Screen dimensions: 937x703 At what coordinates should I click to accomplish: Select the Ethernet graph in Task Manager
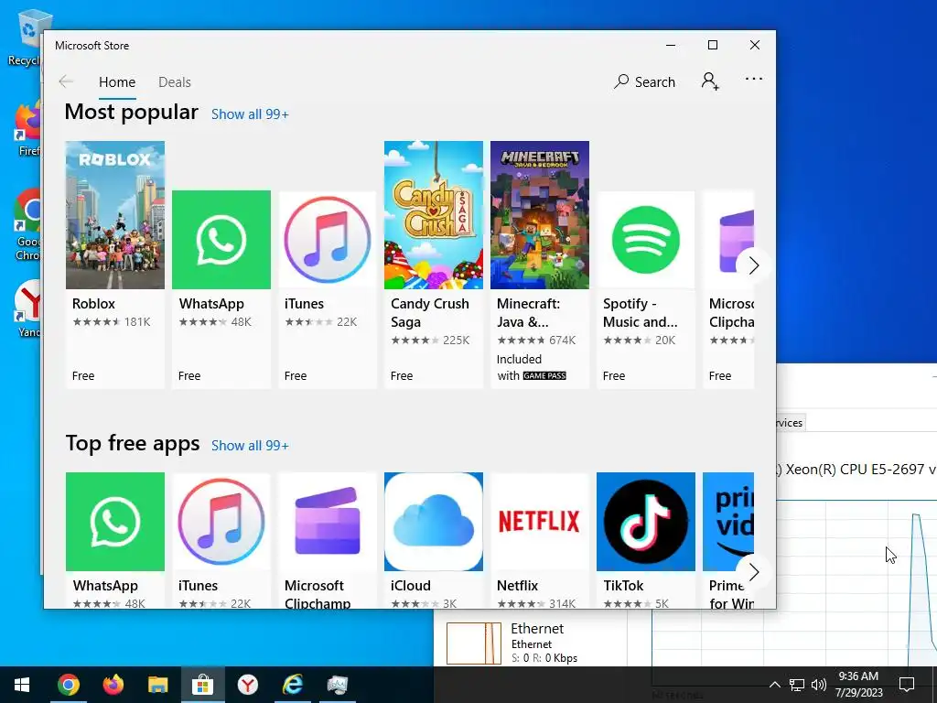(x=473, y=643)
